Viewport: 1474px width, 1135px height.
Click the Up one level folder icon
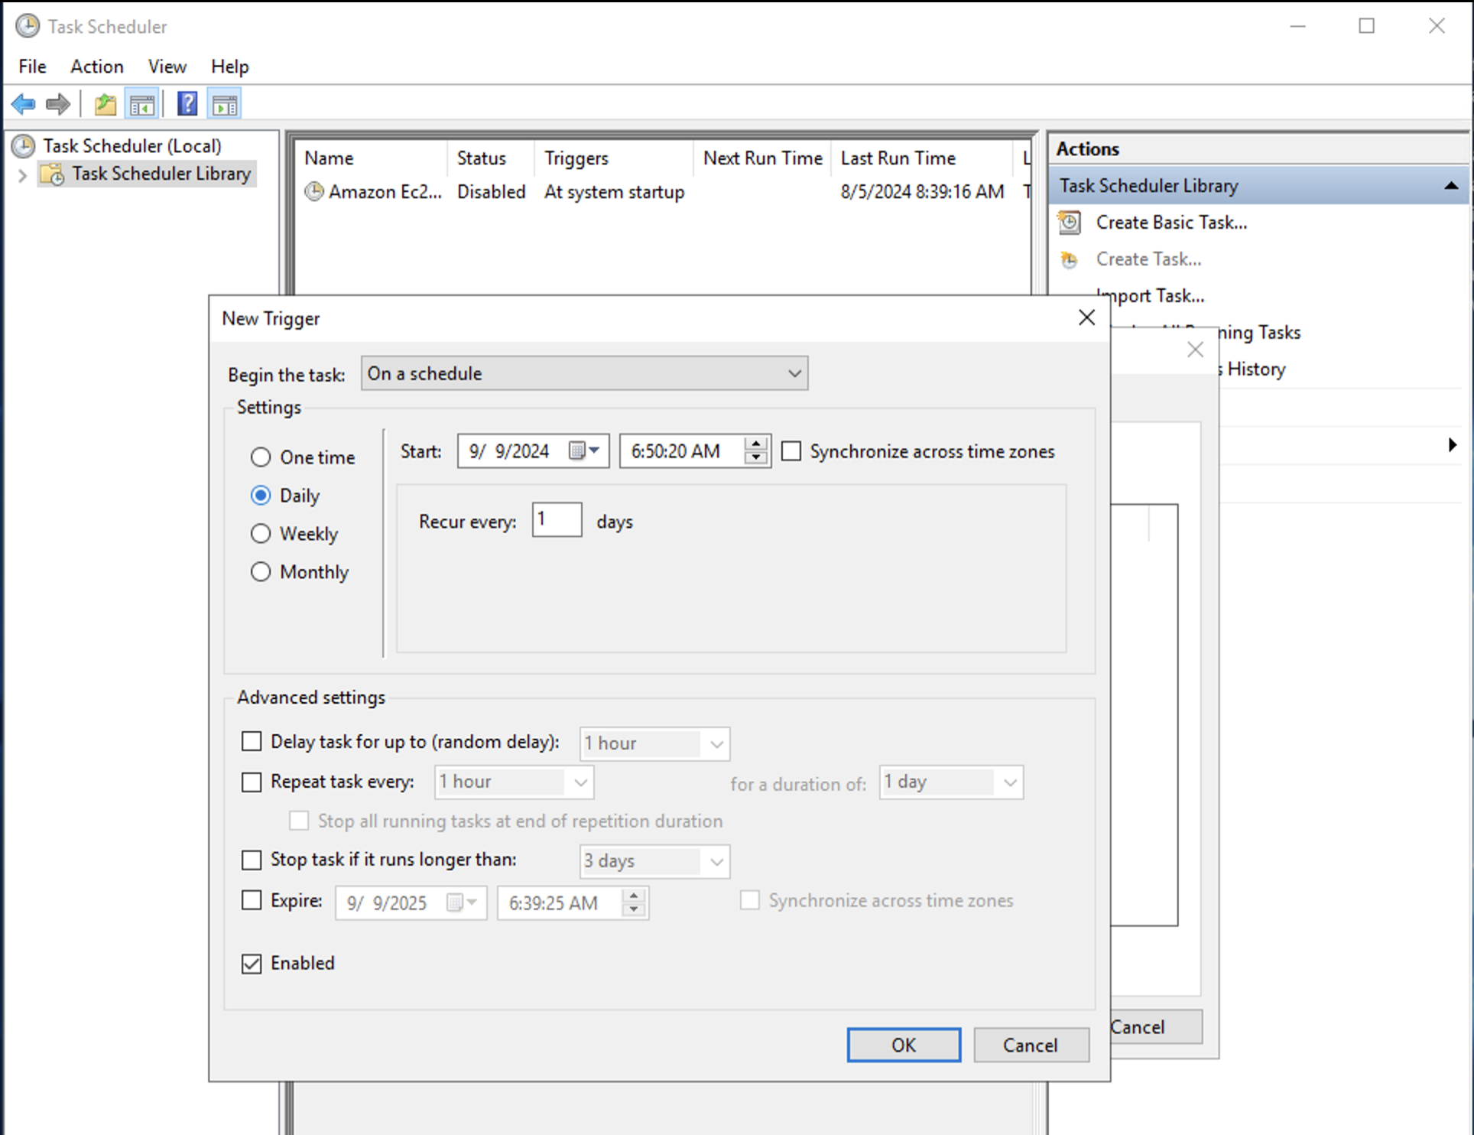pyautogui.click(x=105, y=104)
